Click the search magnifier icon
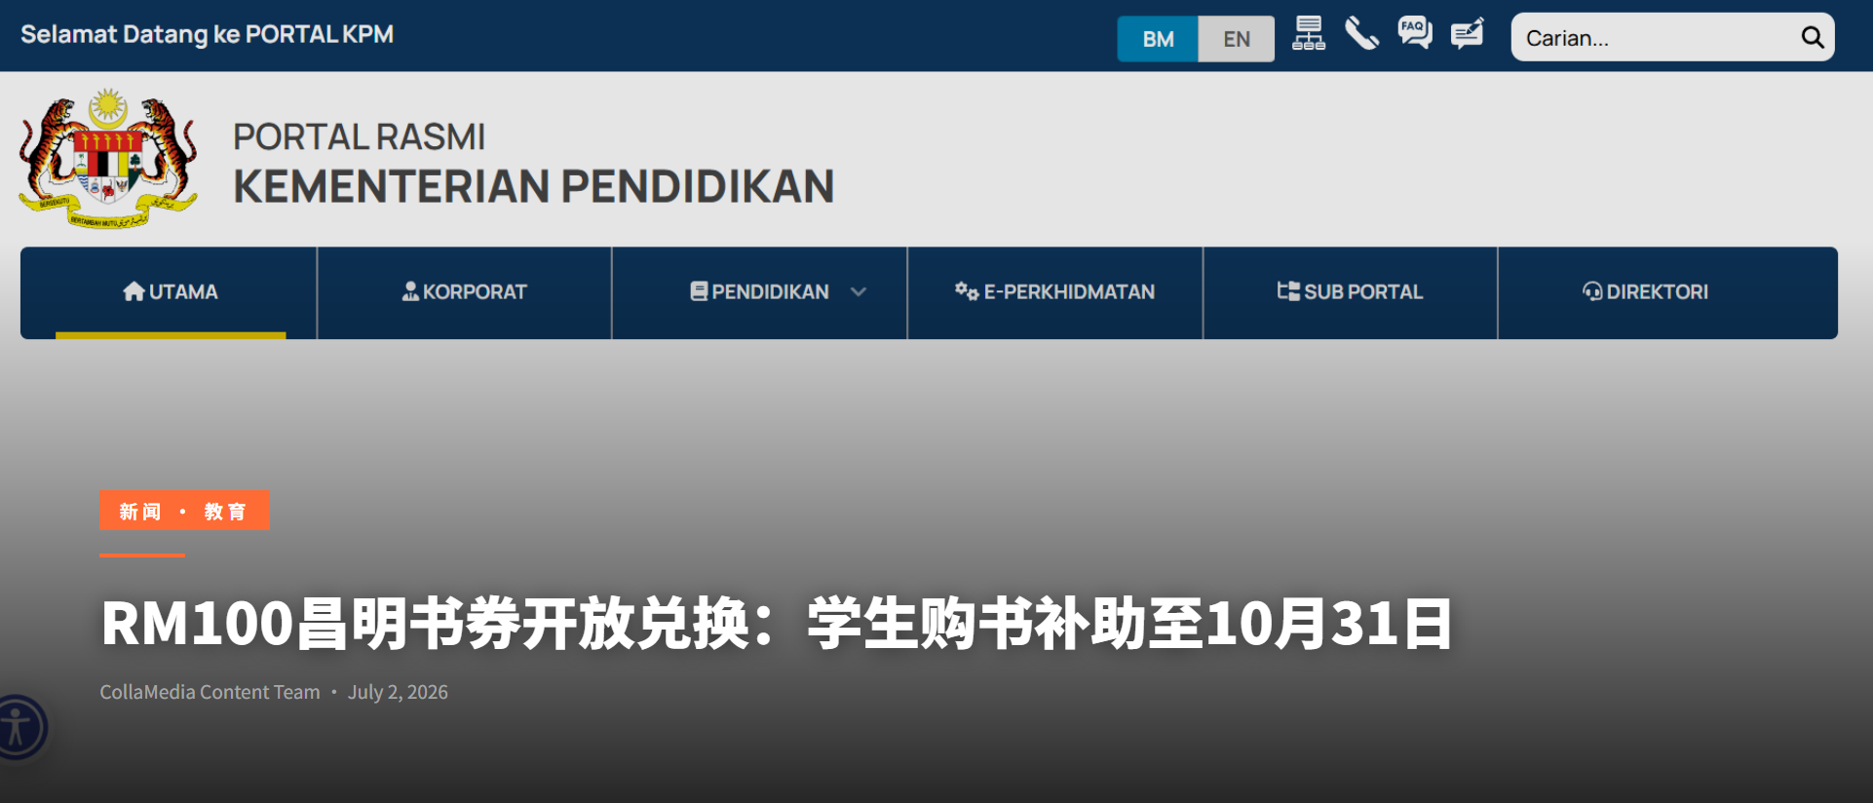Image resolution: width=1873 pixels, height=803 pixels. click(1812, 37)
